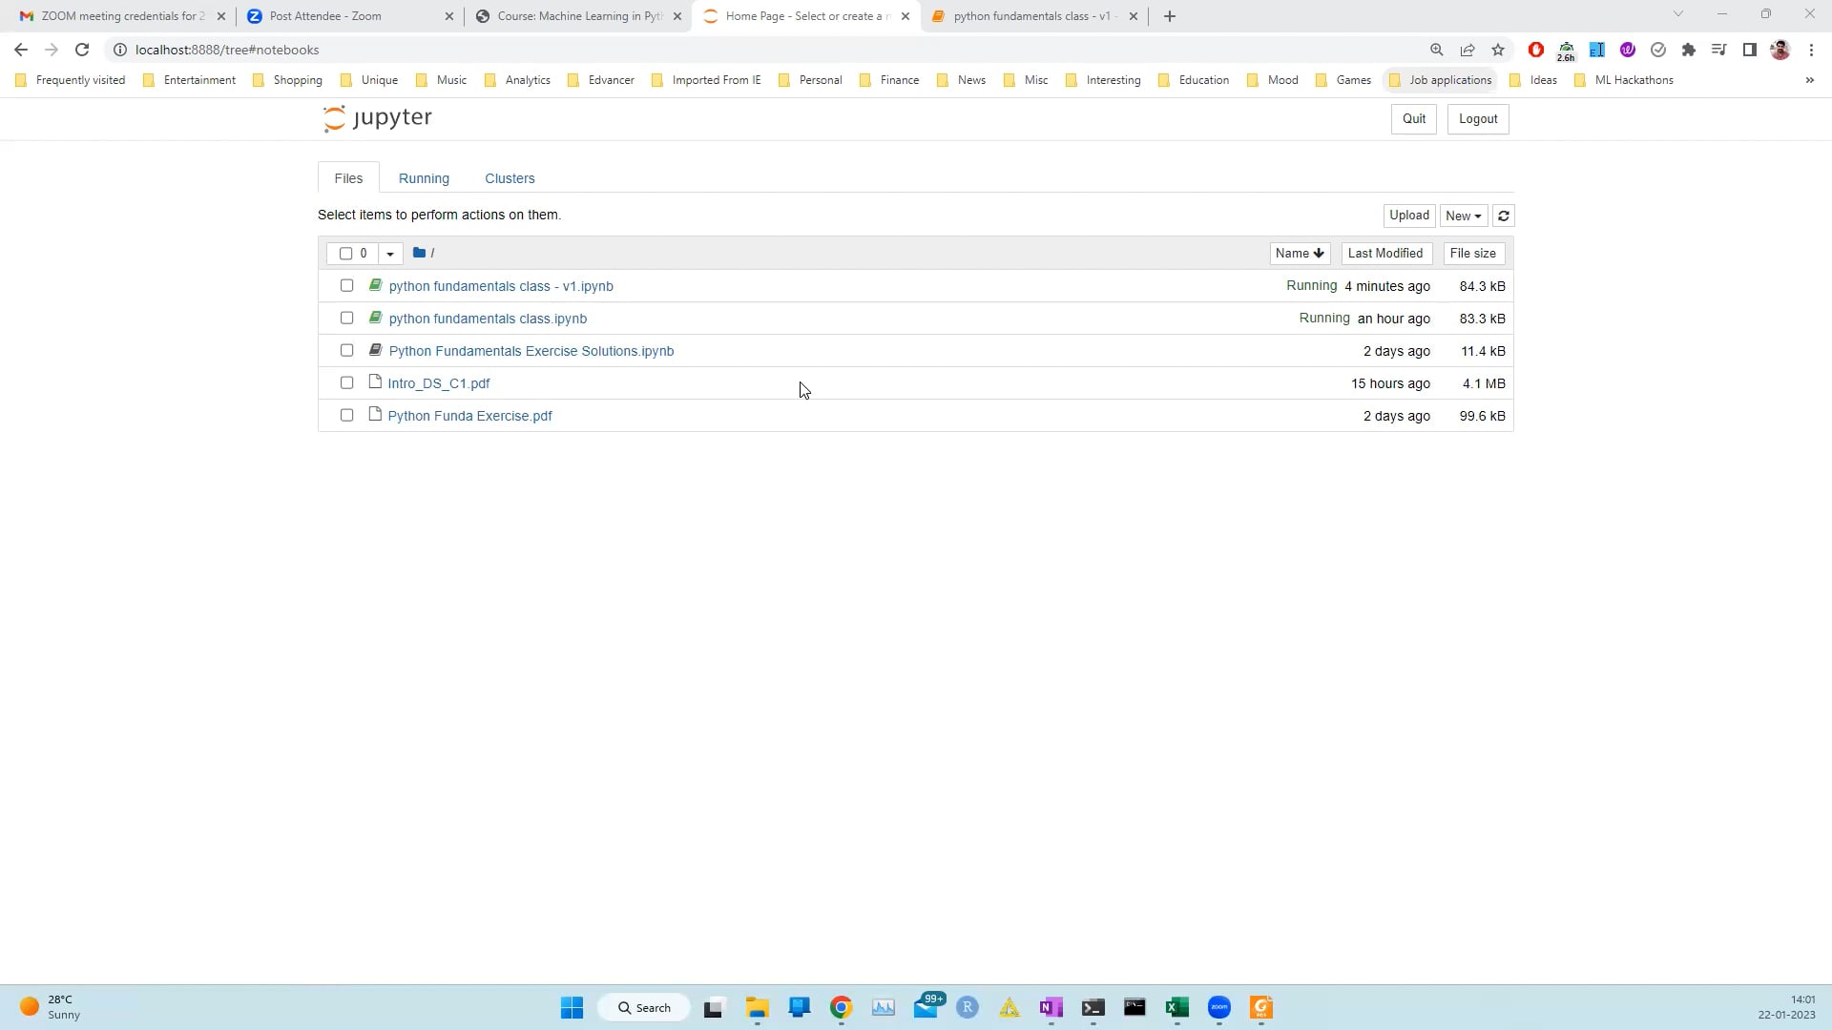Viewport: 1832px width, 1030px height.
Task: Bookmark this page using the star icon
Action: pyautogui.click(x=1497, y=50)
